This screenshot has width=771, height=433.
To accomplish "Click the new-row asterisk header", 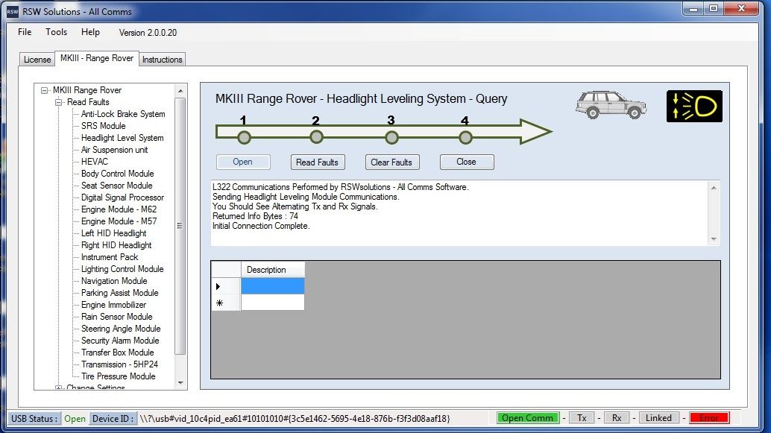I will coord(226,303).
